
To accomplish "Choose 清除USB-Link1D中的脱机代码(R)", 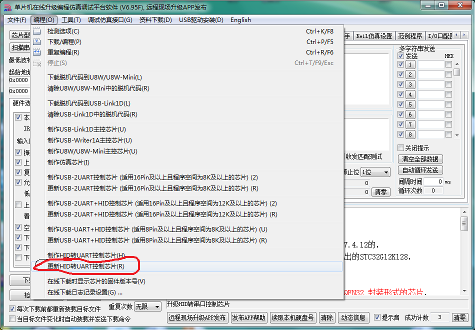I will click(187, 114).
